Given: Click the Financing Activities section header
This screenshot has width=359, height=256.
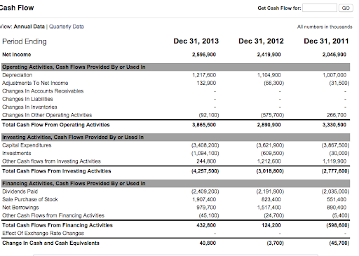Looking at the screenshot, I should click(x=175, y=183).
